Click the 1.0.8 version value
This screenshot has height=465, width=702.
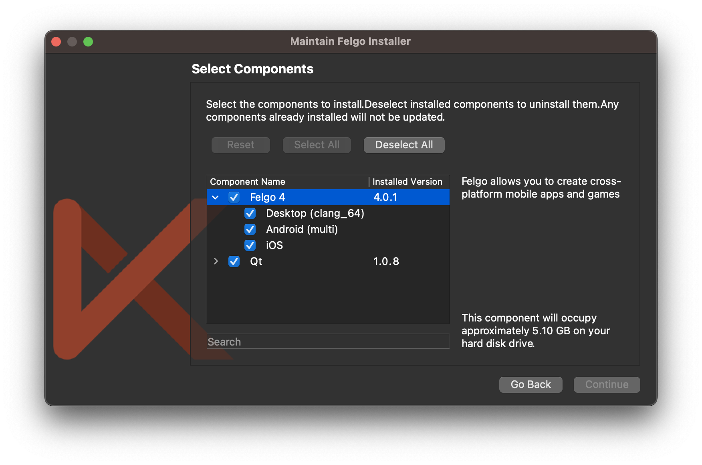pos(386,261)
